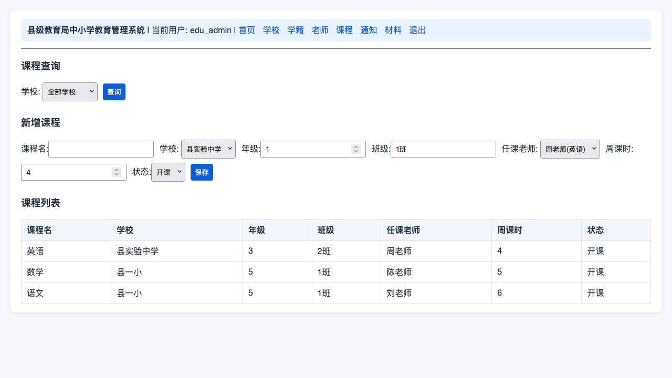Open the 通知 menu link
Screen dimensions: 672x378
pos(369,30)
